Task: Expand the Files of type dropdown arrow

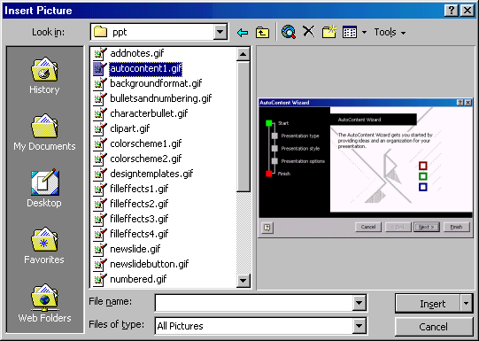Action: (x=359, y=326)
